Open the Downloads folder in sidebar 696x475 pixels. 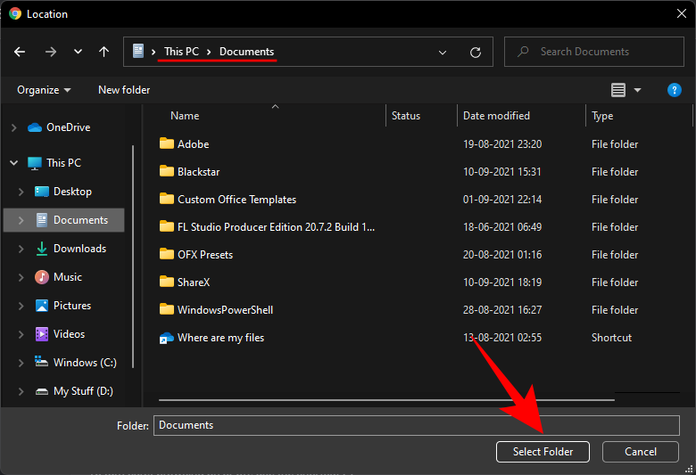79,249
